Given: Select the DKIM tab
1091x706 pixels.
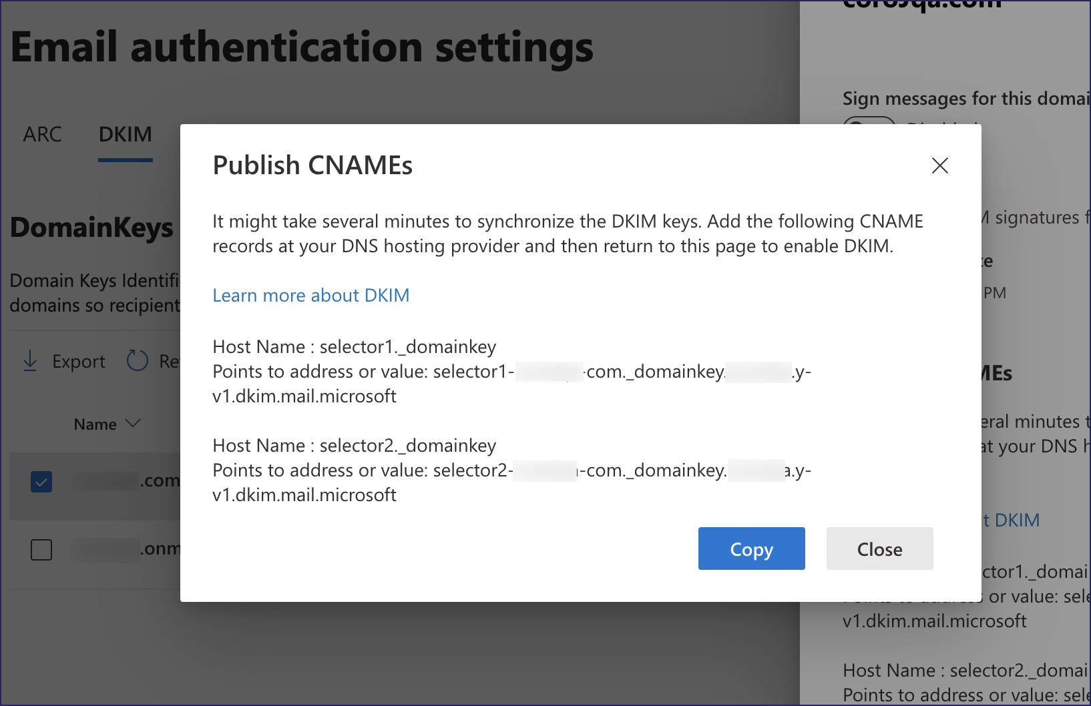Looking at the screenshot, I should click(125, 134).
